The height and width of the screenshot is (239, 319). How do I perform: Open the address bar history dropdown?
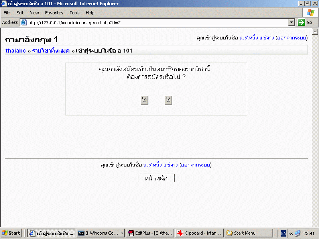pos(291,22)
